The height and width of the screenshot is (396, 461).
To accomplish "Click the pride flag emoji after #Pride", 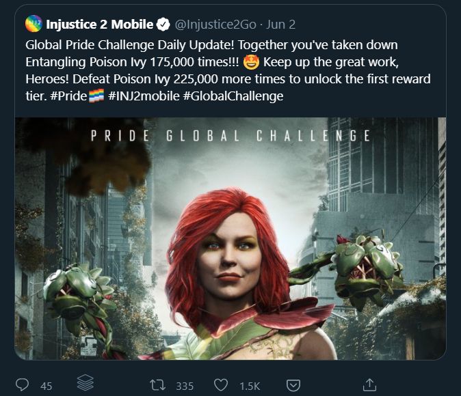I will coord(96,96).
